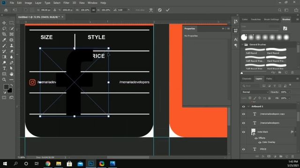Select the Eyedropper tool

point(4,40)
